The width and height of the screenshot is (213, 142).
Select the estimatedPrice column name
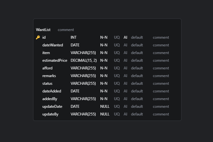[55, 60]
